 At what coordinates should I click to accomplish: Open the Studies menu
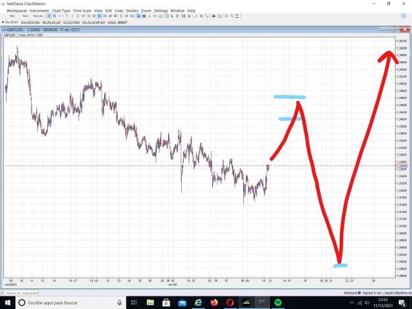(x=132, y=11)
